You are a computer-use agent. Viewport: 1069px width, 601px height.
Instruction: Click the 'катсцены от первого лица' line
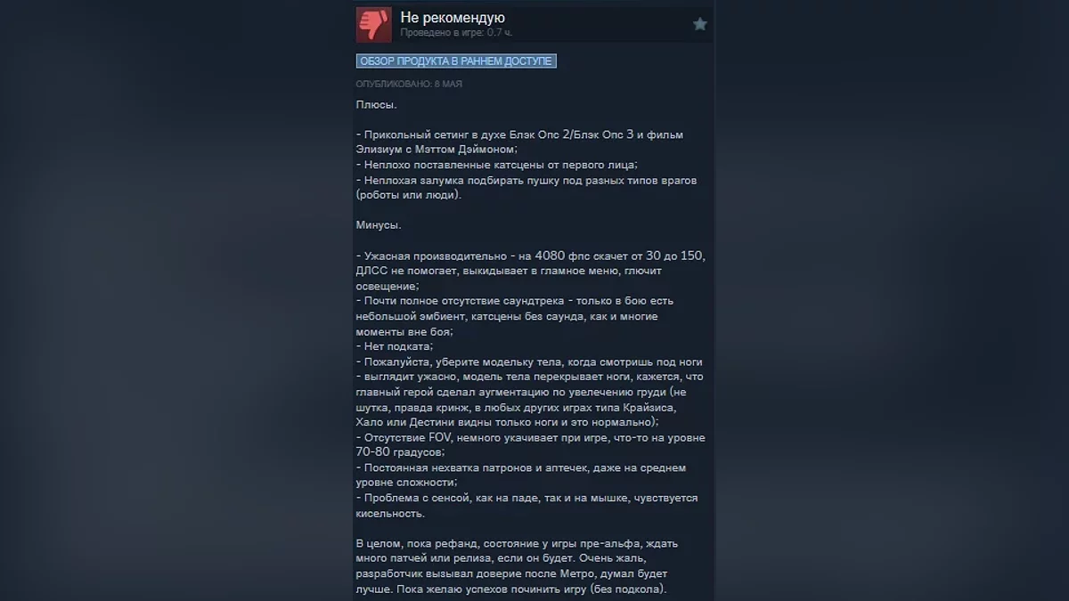pos(496,165)
